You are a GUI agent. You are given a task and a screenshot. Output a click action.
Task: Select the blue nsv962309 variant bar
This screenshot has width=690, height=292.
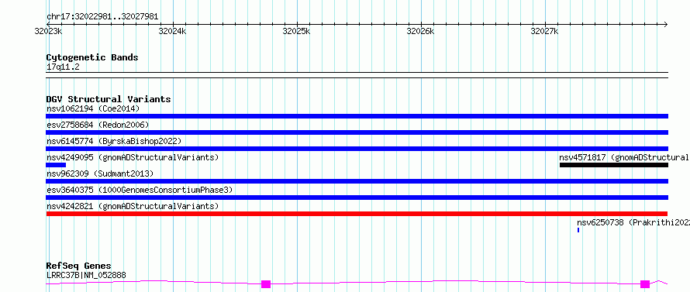coord(357,181)
